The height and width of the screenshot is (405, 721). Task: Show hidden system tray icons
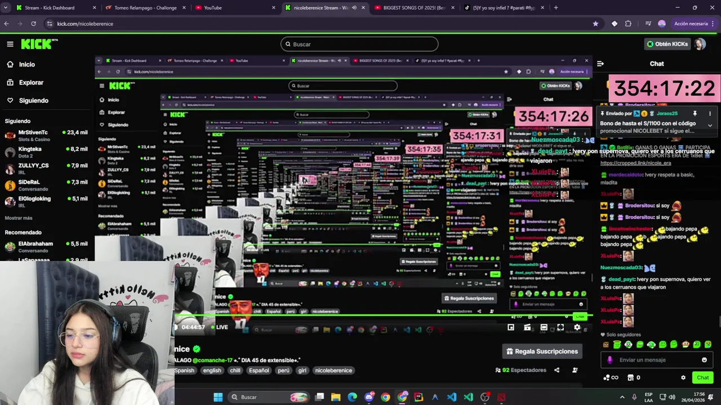click(x=622, y=397)
